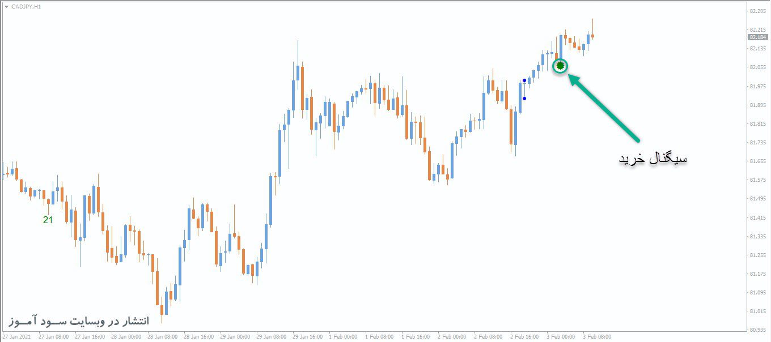Click the 27 Jan 2021 date label

(x=15, y=336)
